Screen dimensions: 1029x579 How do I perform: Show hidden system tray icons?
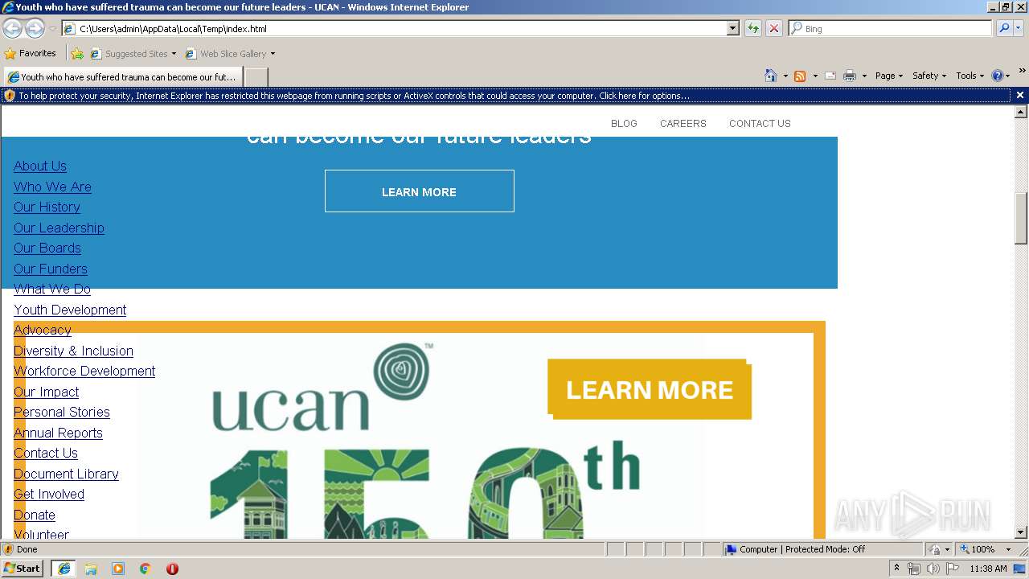[896, 569]
